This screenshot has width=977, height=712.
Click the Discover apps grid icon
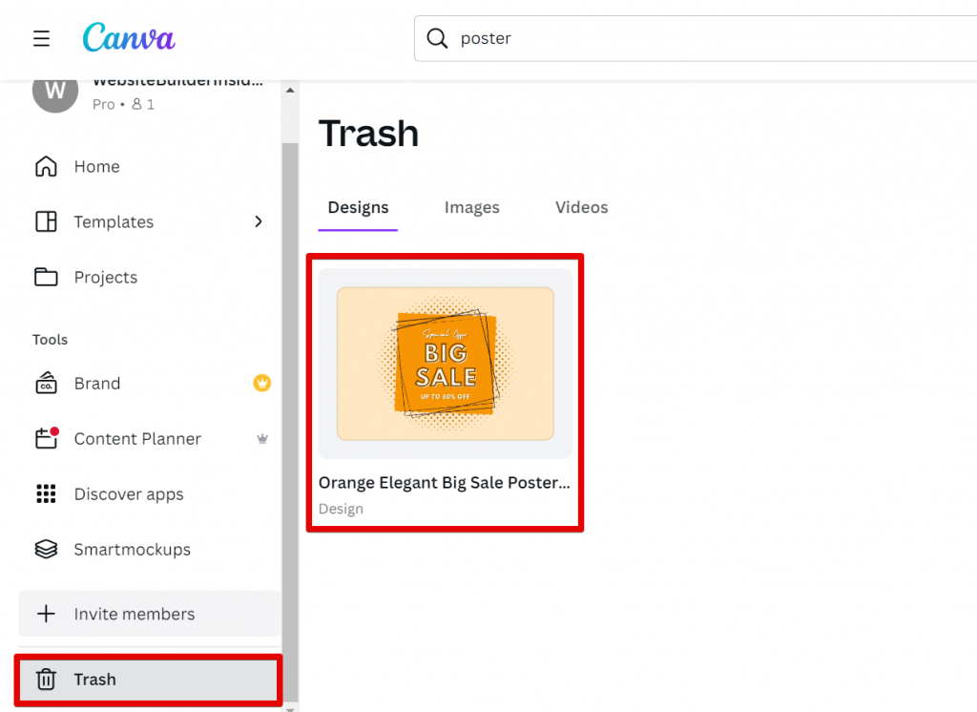(46, 494)
